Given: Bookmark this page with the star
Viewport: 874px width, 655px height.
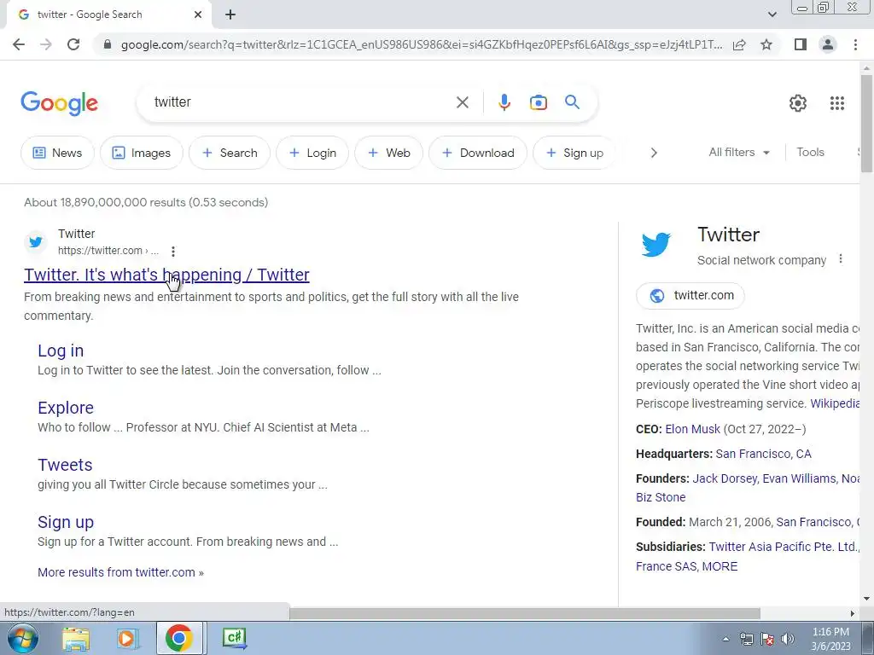Looking at the screenshot, I should (x=766, y=44).
